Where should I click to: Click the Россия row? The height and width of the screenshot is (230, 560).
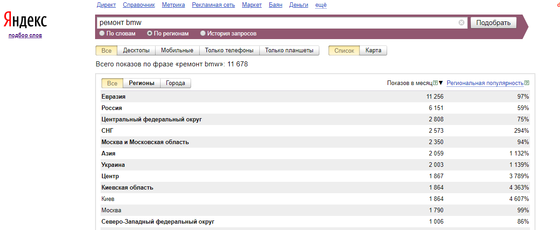click(316, 108)
